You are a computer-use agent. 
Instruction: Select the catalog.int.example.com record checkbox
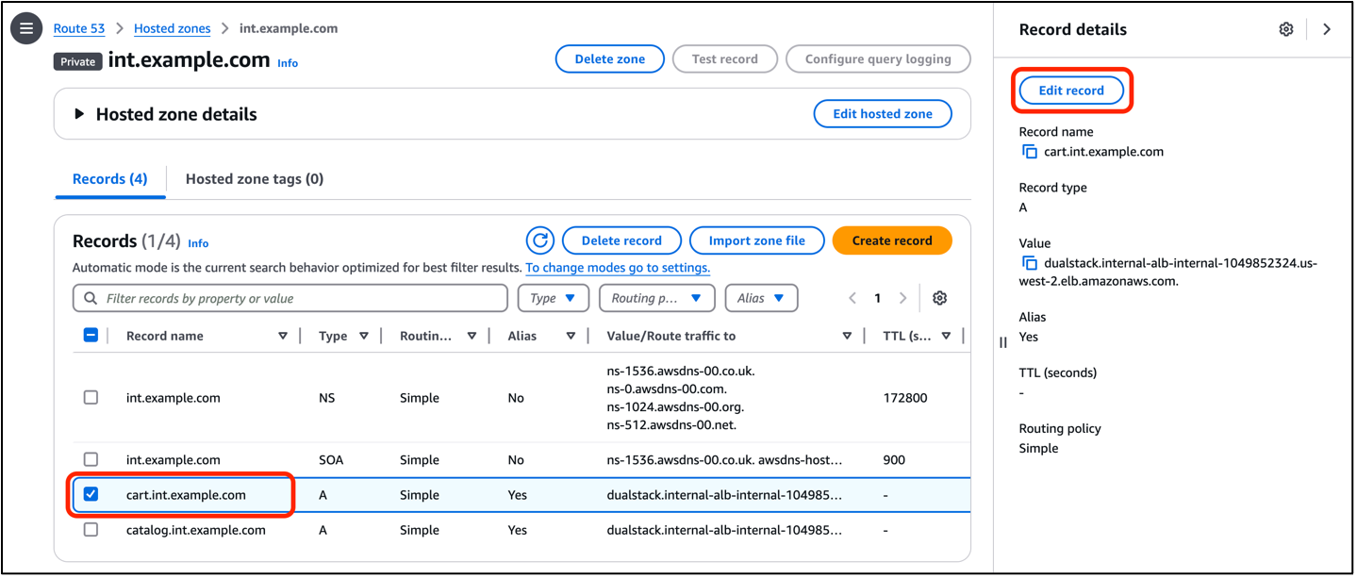pos(91,530)
